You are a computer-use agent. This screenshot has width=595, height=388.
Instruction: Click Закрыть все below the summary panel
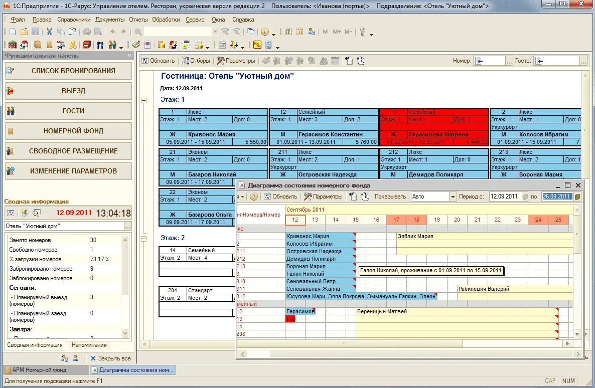[110, 358]
